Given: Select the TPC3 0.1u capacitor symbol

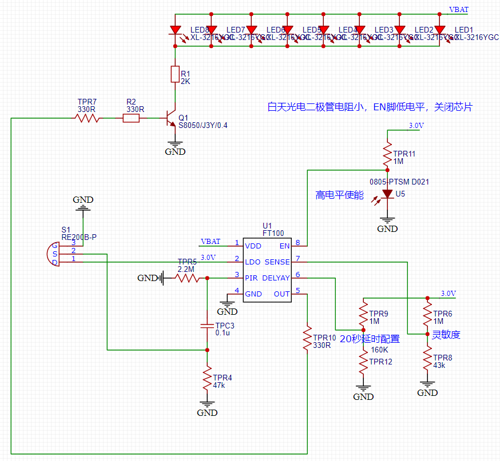Looking at the screenshot, I should (207, 326).
